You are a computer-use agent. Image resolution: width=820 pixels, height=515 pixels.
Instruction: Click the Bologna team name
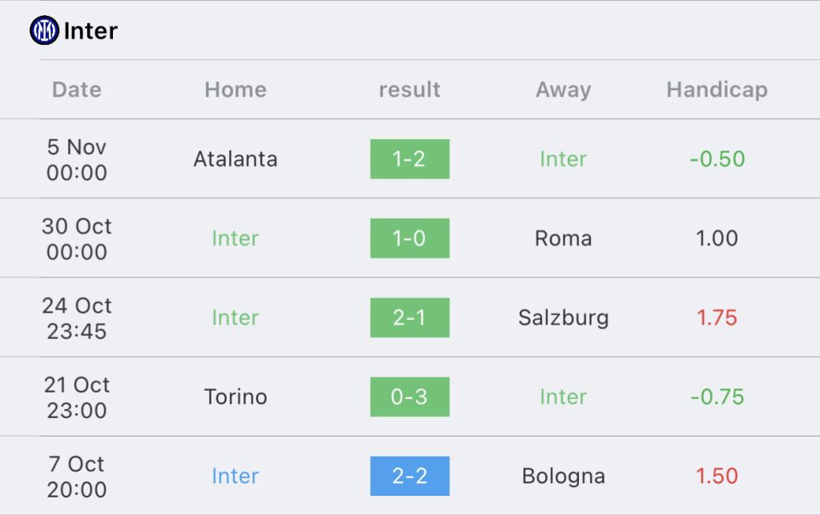(563, 476)
